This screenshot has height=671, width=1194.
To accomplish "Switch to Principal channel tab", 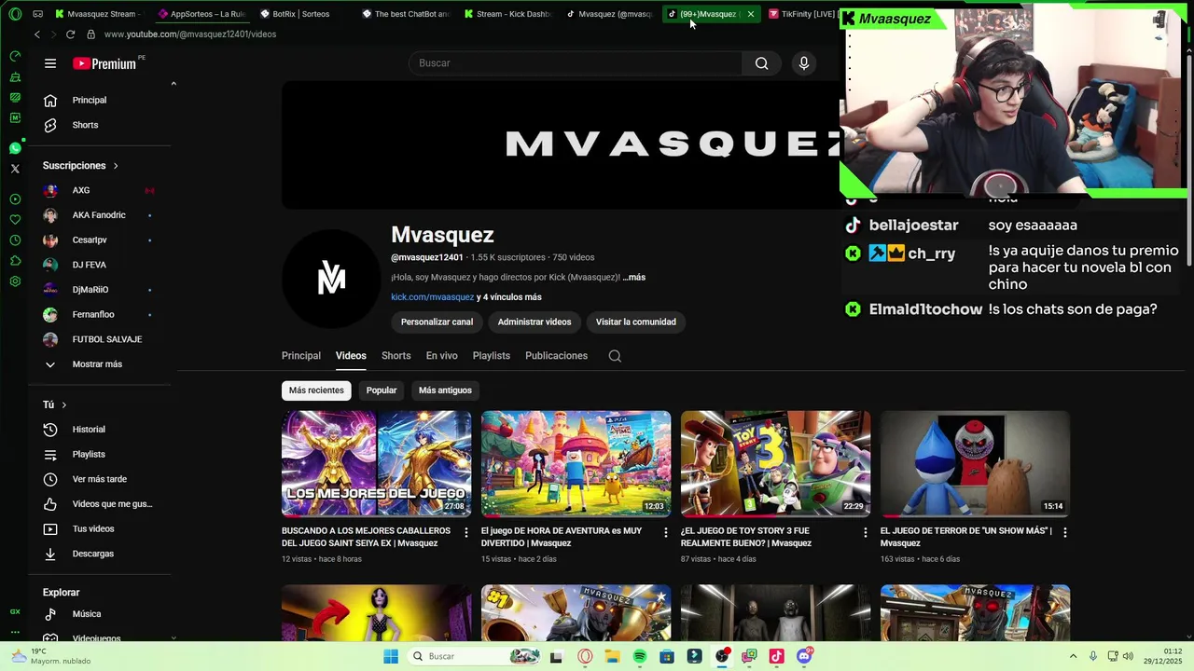I will tap(301, 356).
